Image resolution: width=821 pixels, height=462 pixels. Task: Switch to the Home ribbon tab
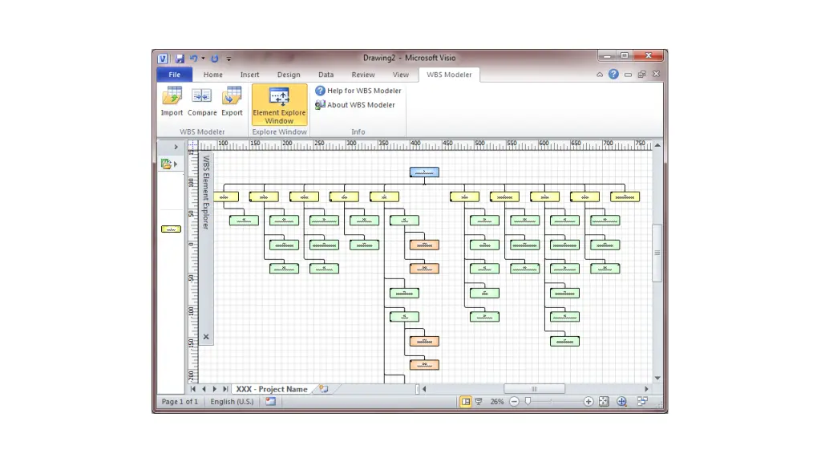pos(213,75)
